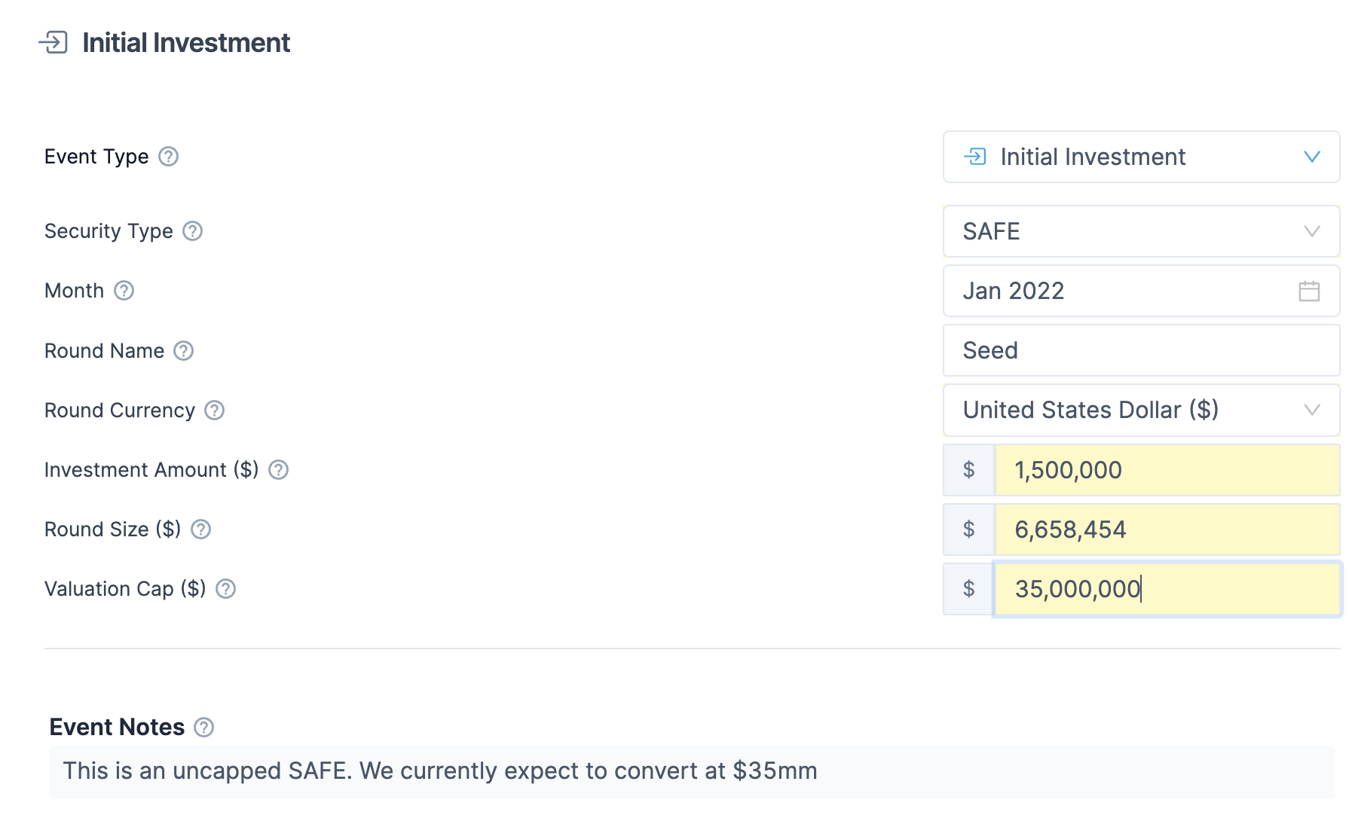Screen dimensions: 1355x815
Task: Open the Event Type dropdown
Action: point(1141,157)
